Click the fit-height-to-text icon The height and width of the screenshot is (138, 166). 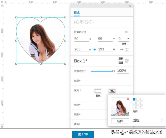coord(127,50)
